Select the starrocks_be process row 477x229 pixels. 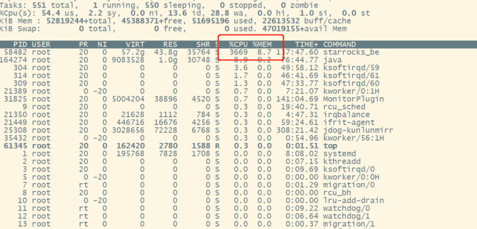(238, 52)
